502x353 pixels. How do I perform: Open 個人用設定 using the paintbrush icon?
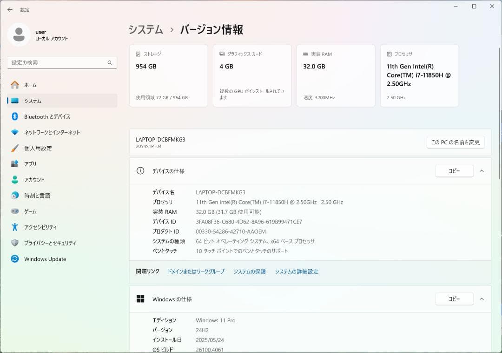[15, 148]
